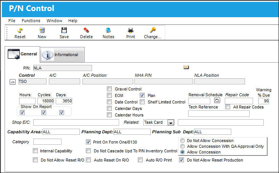This screenshot has width=279, height=173.
Task: Click the A/C input field
Action: tap(65, 81)
